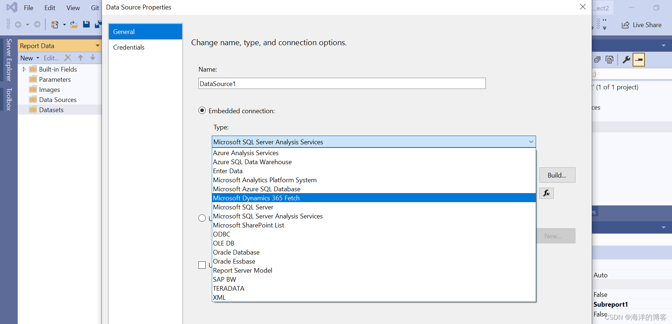Image resolution: width=672 pixels, height=324 pixels.
Task: Click the highlighted Preview Selected Items icon
Action: (x=639, y=60)
